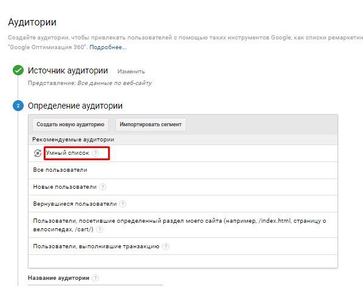Image resolution: width=363 pixels, height=295 pixels.
Task: Click step 2 circle of Определение аудитории
Action: [18, 106]
